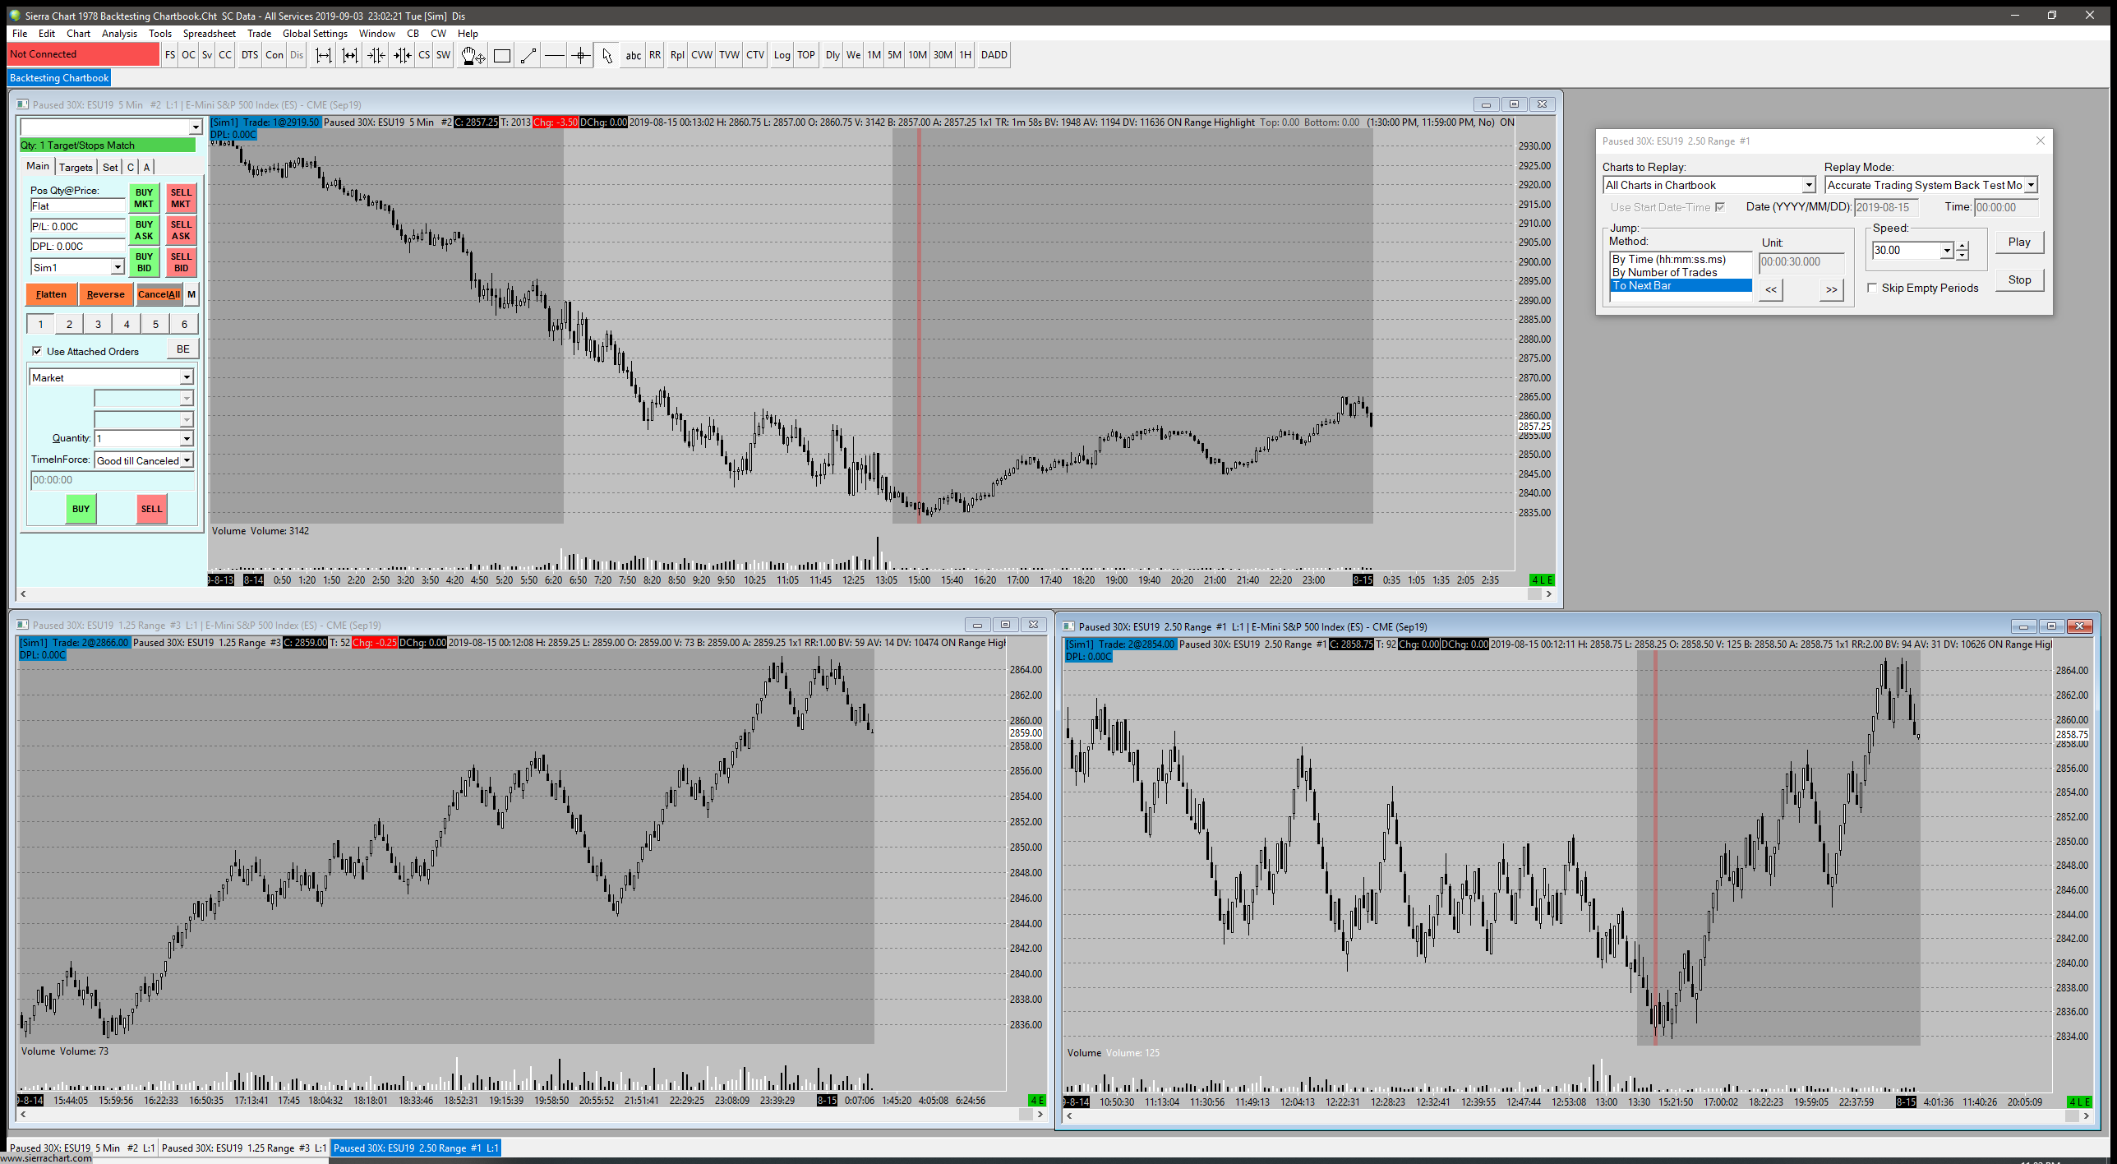Image resolution: width=2117 pixels, height=1164 pixels.
Task: Switch to the Targets tab
Action: [x=76, y=167]
